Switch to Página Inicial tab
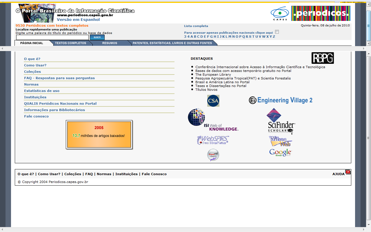Screen dimensions: 371x232 click(x=32, y=43)
